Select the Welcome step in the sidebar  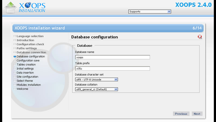pos(22,89)
